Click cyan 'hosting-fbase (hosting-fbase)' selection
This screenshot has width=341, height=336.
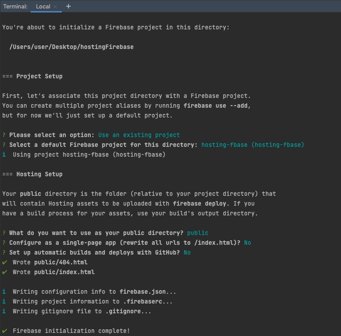253,145
